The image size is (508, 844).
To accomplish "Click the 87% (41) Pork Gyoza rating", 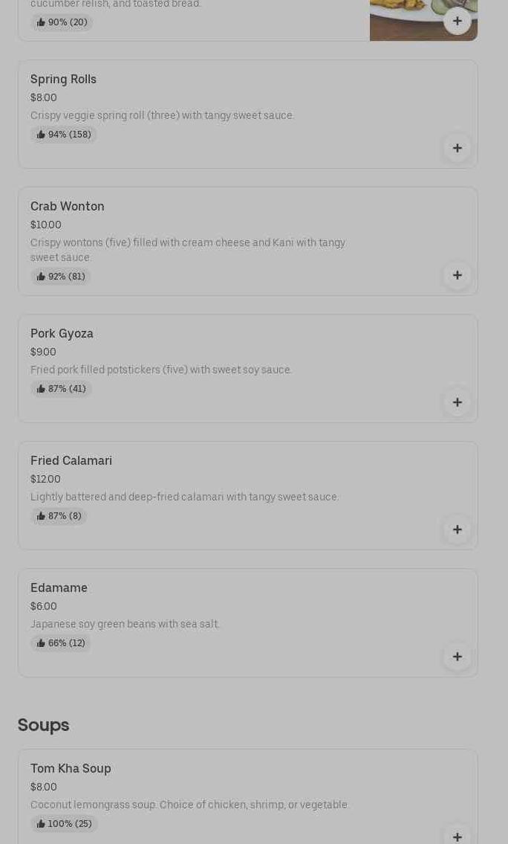I will point(62,389).
